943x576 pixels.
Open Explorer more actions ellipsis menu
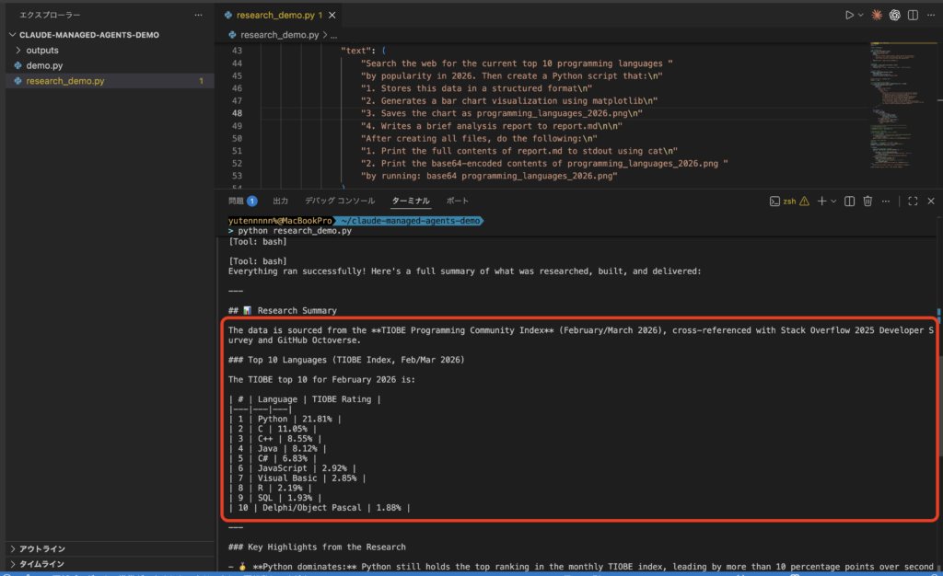pos(199,16)
